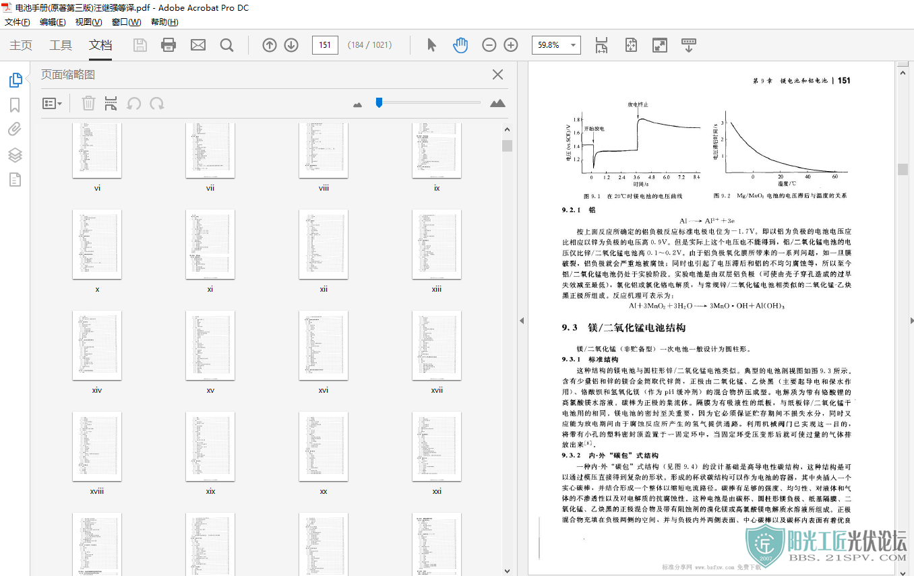Select page xiv thumbnail
The height and width of the screenshot is (576, 914).
click(x=97, y=345)
